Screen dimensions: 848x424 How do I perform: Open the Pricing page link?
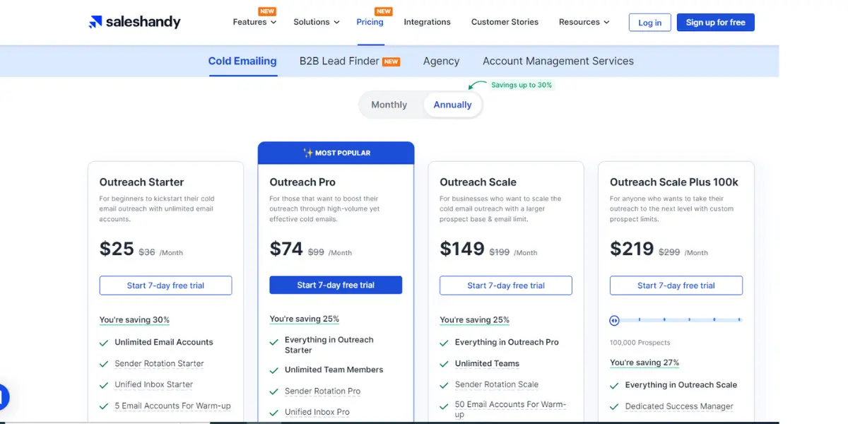point(370,22)
